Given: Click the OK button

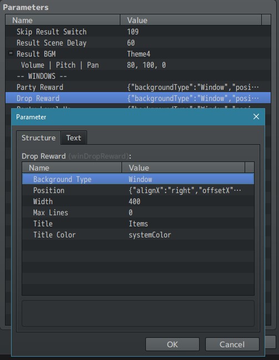Looking at the screenshot, I should click(x=172, y=344).
